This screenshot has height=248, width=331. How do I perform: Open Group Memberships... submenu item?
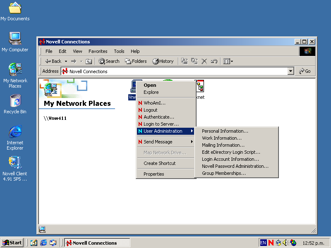(236, 173)
